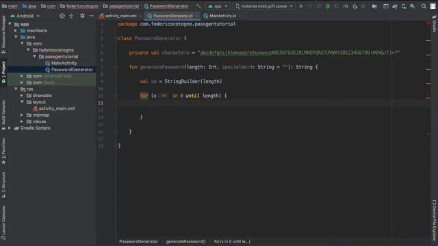Open the 2: Favorites tool window
Viewport: 438px width, 246px height.
[x=3, y=151]
